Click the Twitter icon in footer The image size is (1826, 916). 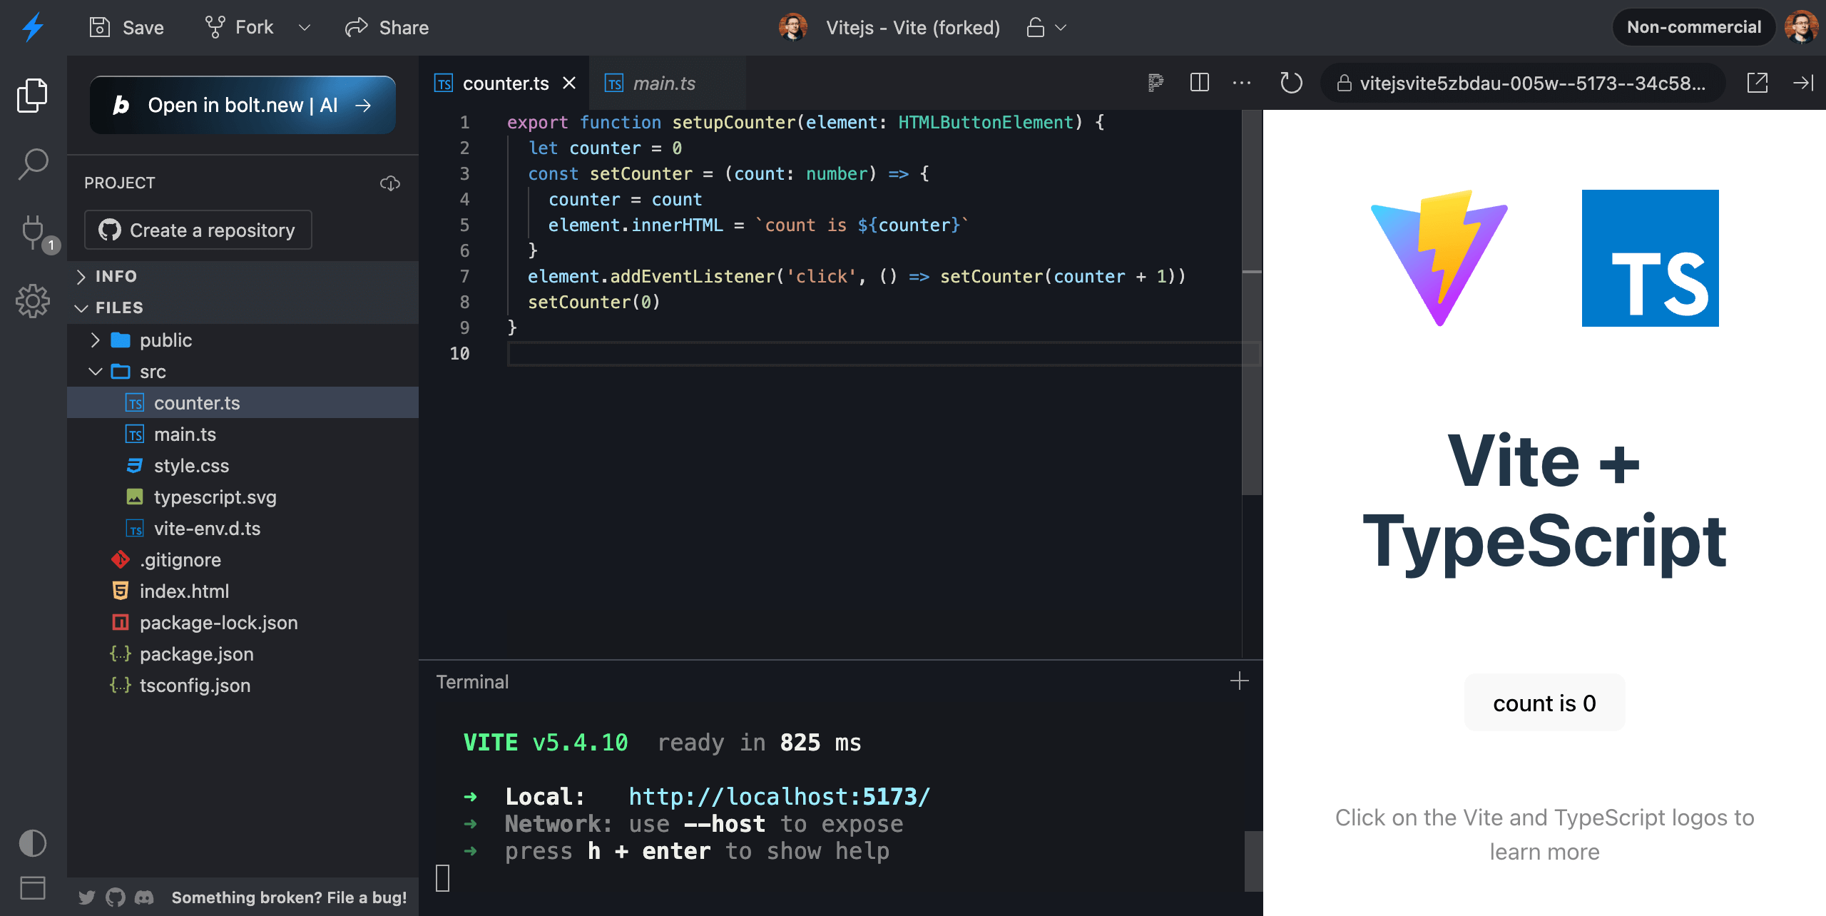(x=87, y=897)
